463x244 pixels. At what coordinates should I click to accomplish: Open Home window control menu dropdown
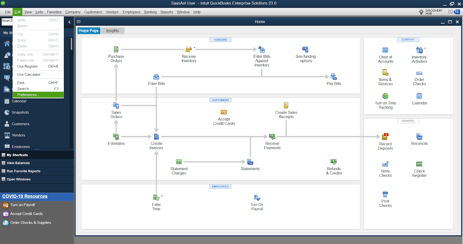click(x=78, y=22)
